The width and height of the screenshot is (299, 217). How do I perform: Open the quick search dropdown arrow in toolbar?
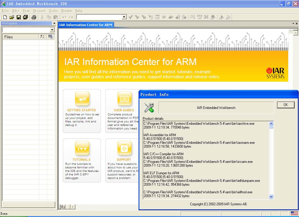click(124, 17)
